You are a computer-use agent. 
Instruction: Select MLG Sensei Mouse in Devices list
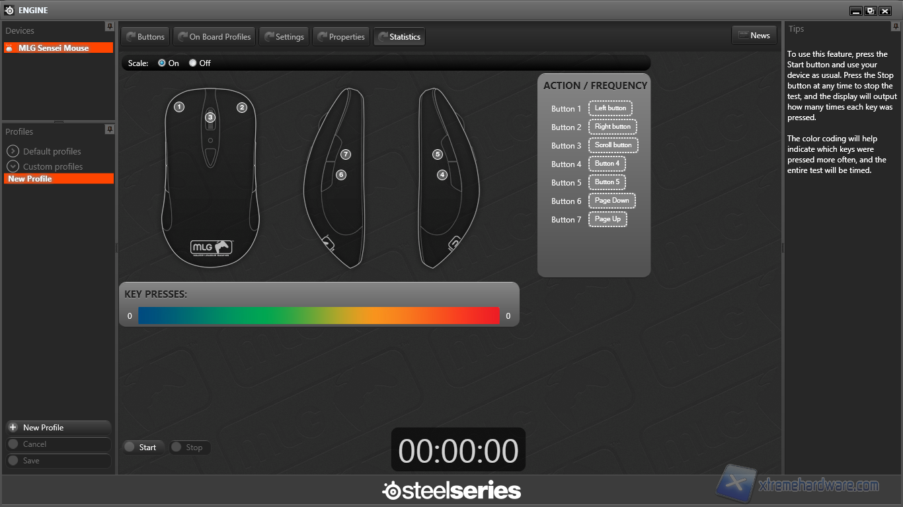58,48
